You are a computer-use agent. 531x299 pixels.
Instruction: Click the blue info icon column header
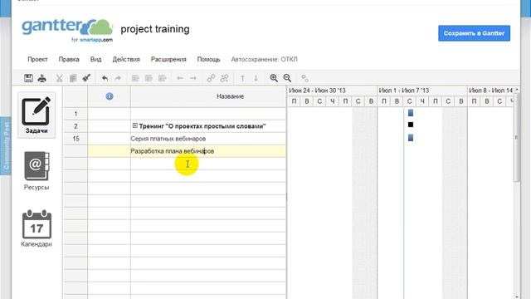(110, 96)
